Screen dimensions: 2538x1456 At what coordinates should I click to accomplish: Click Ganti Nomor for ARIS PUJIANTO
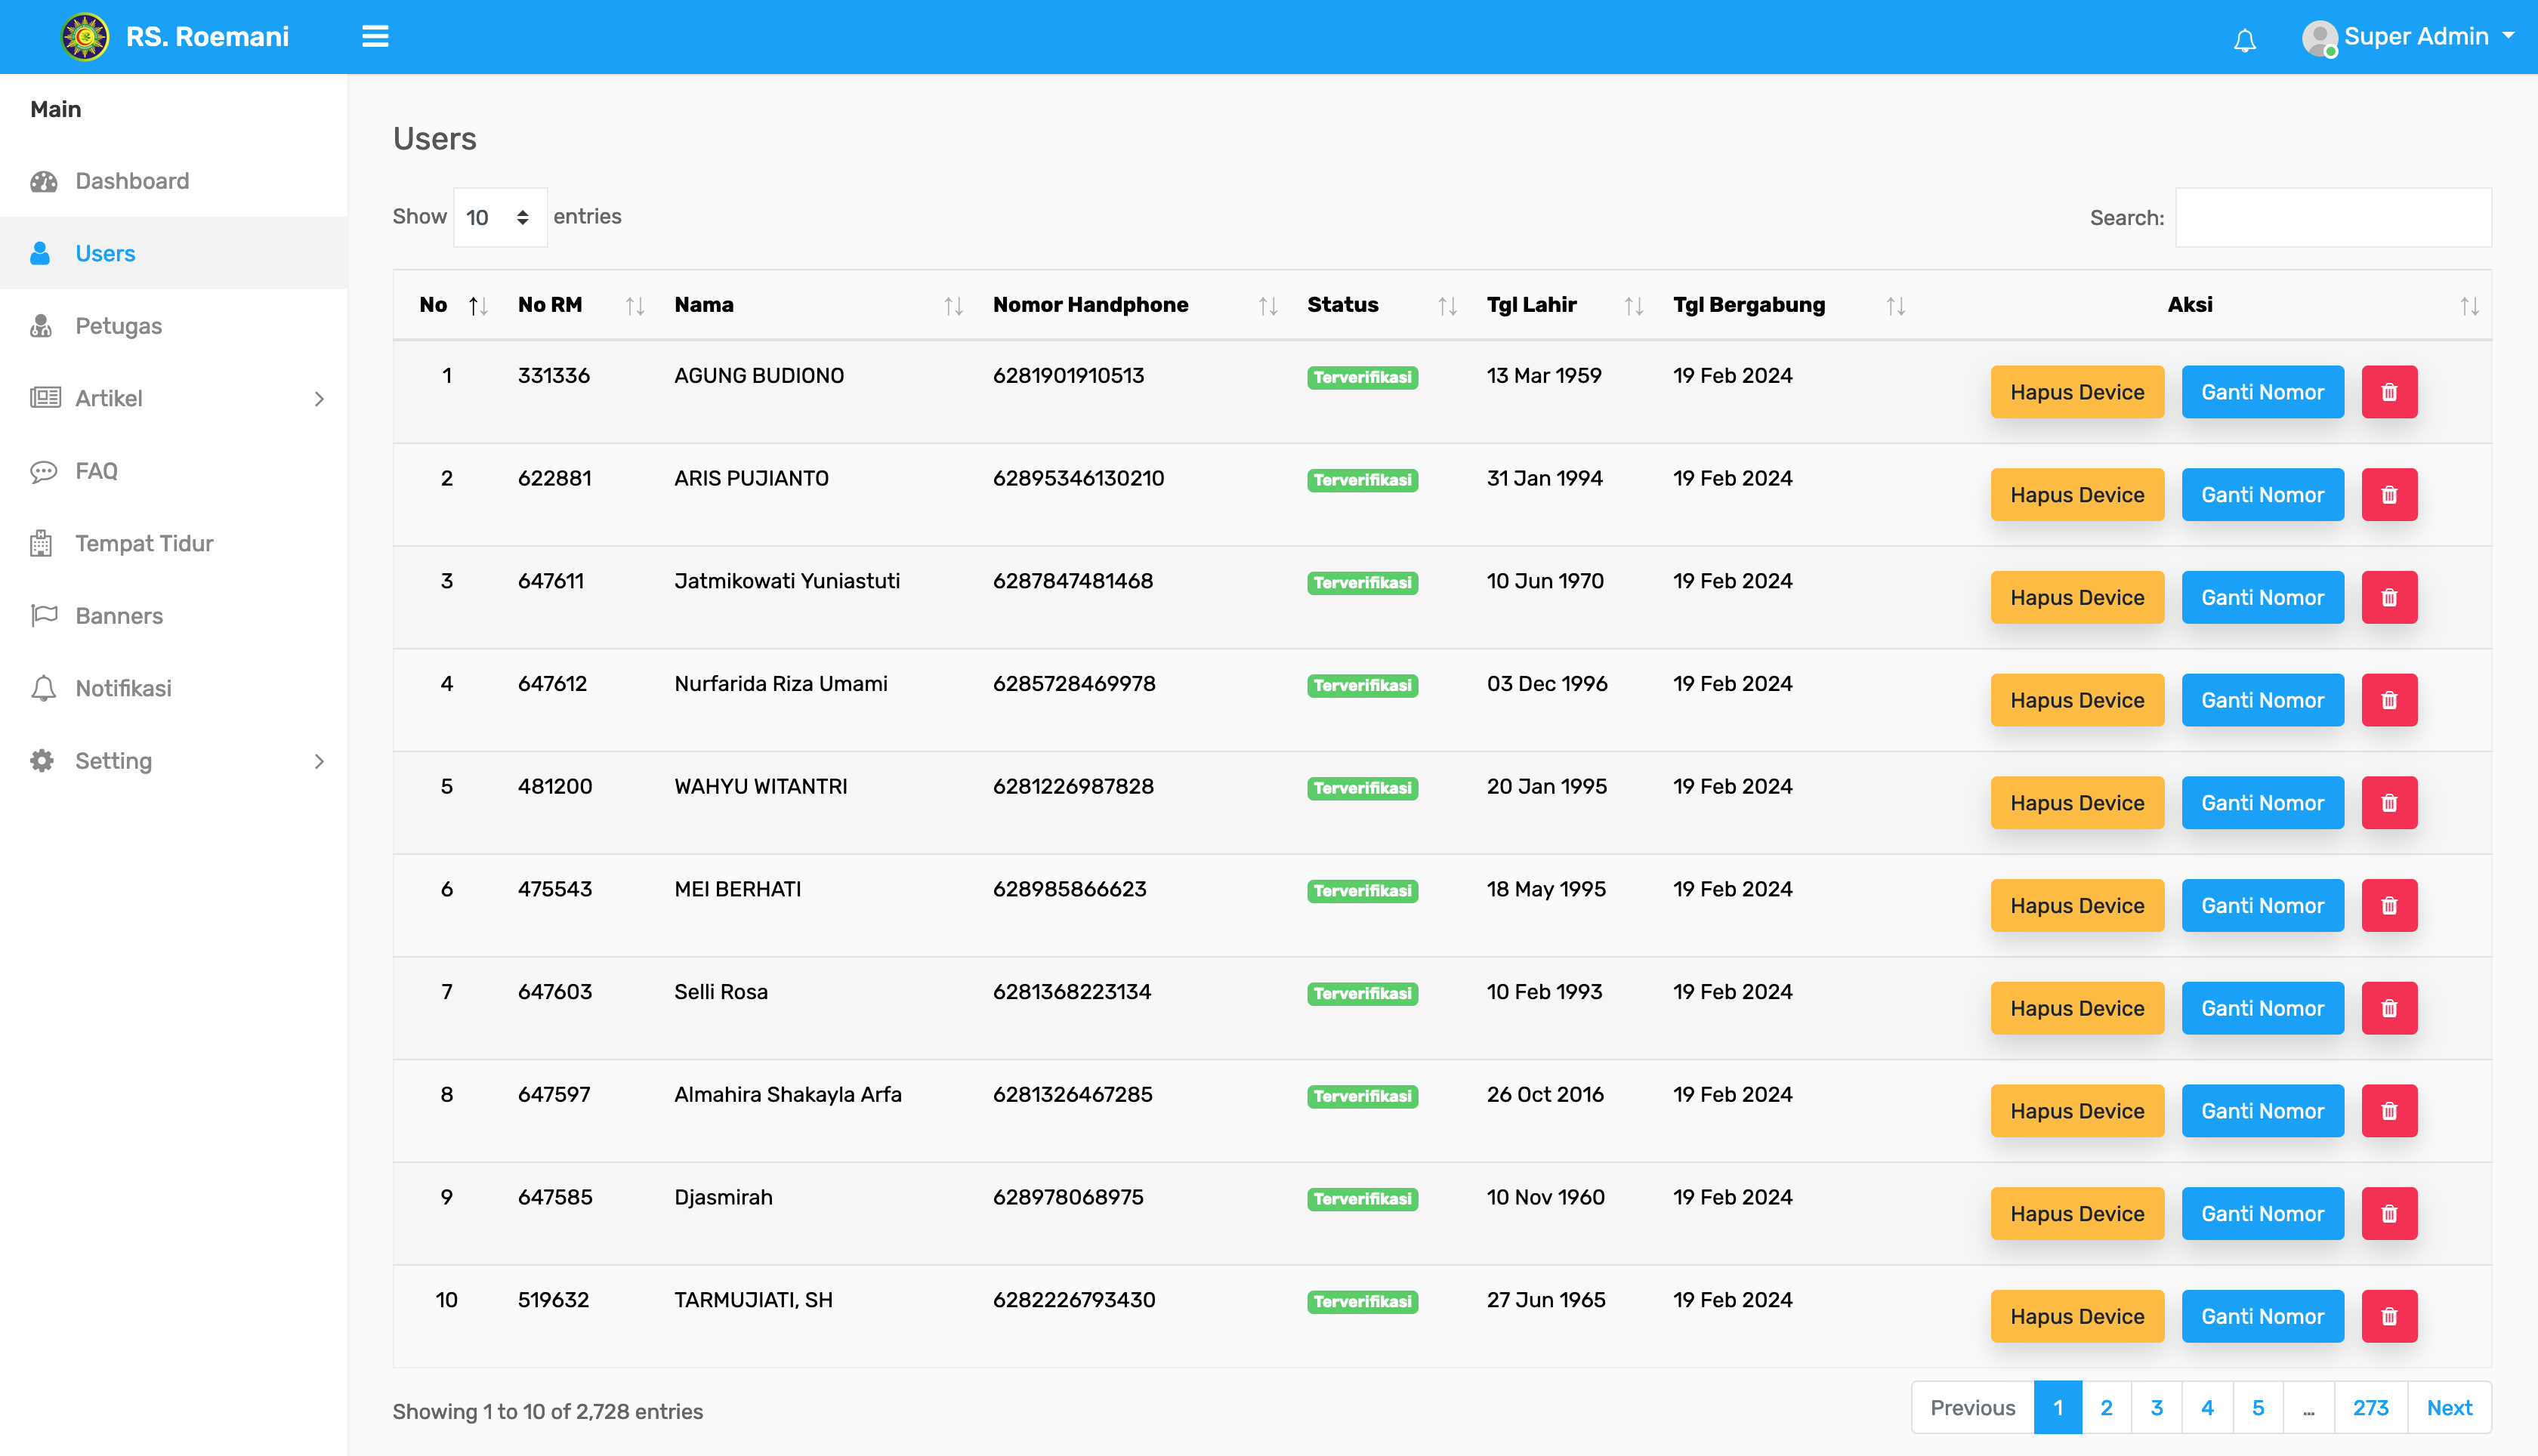tap(2262, 495)
